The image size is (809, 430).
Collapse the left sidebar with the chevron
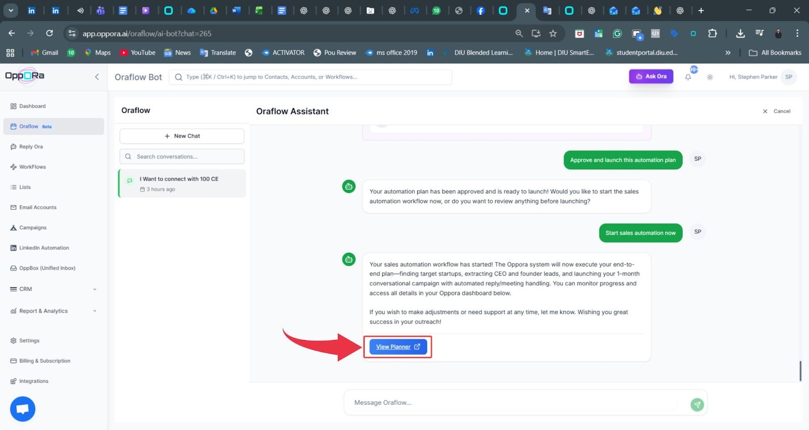[97, 77]
